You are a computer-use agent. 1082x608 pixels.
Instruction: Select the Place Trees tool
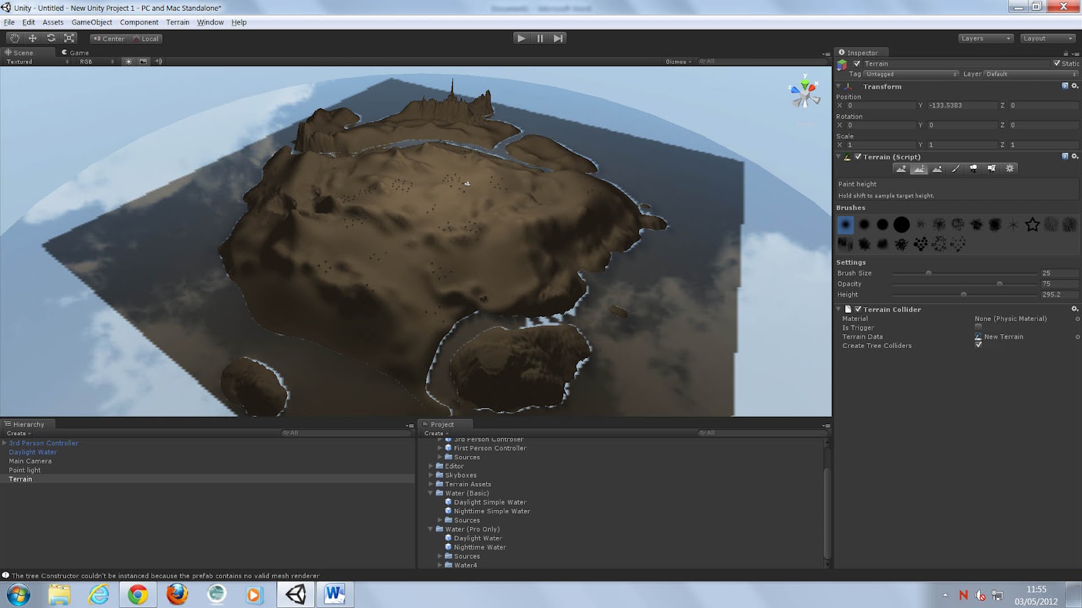pos(974,168)
